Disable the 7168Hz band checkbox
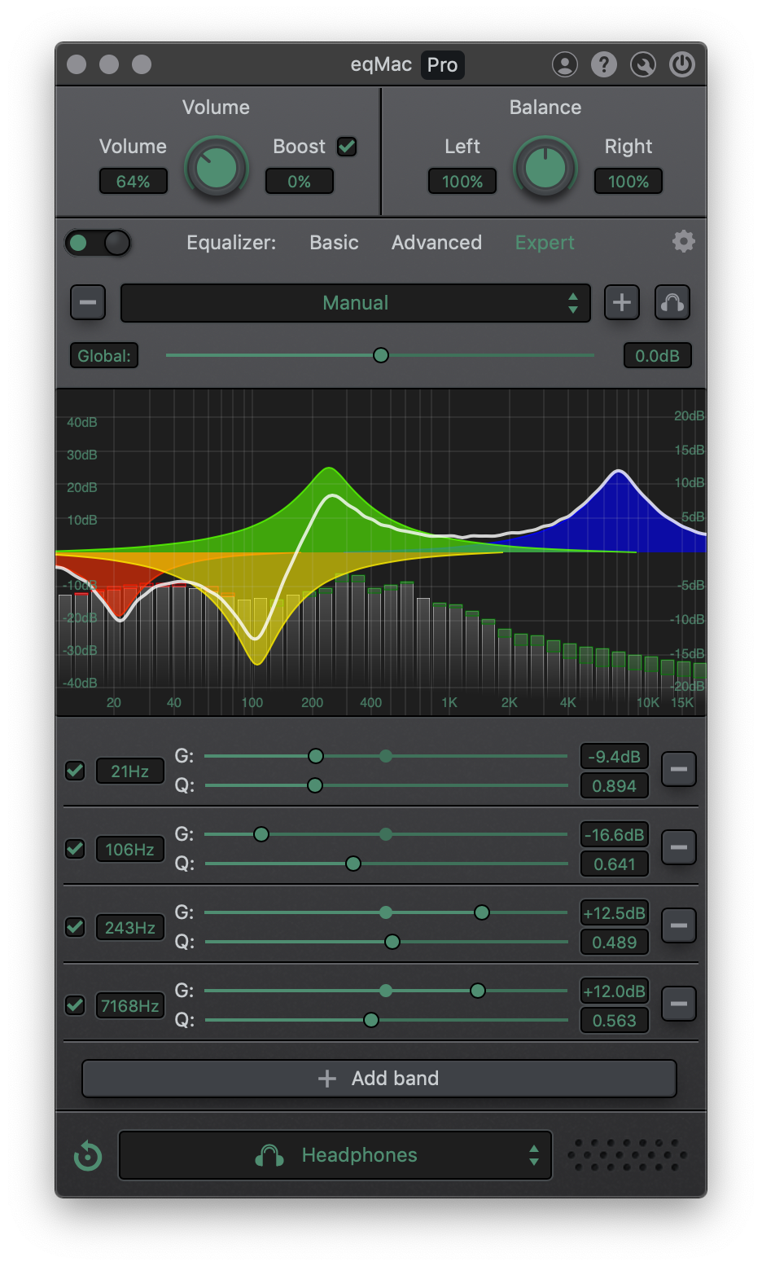 75,1005
